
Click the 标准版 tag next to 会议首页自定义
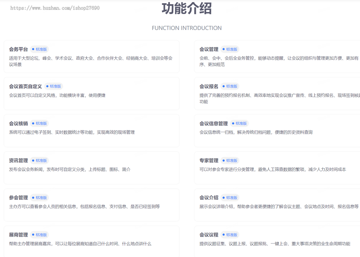point(54,86)
